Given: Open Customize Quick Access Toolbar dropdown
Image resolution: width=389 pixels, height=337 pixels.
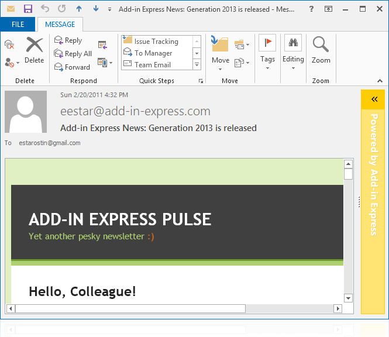Looking at the screenshot, I should (109, 10).
